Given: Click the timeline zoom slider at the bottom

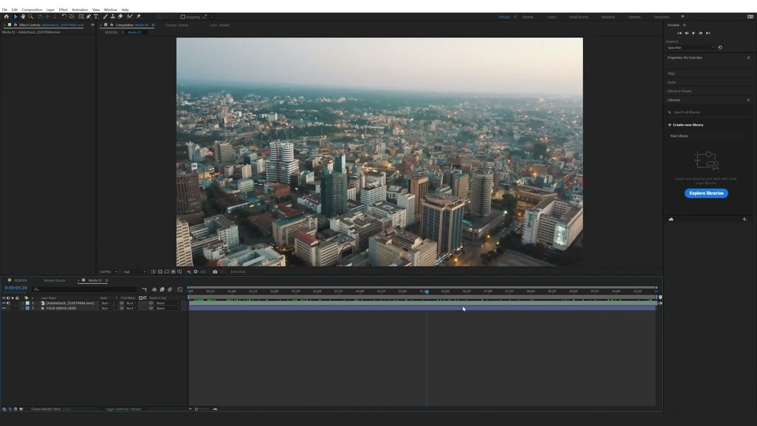Looking at the screenshot, I should 196,409.
